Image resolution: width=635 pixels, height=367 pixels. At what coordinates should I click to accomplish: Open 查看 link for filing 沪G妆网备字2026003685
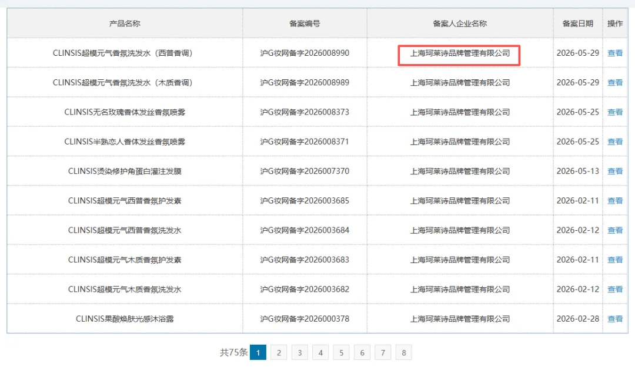(615, 201)
